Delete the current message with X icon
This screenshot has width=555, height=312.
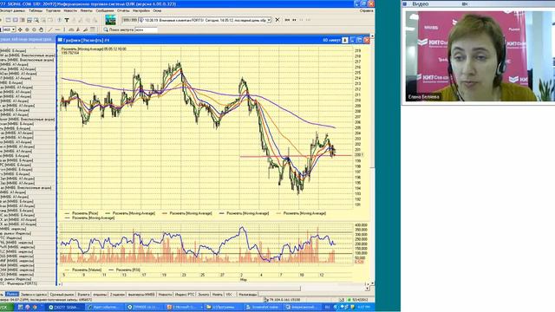[x=277, y=20]
